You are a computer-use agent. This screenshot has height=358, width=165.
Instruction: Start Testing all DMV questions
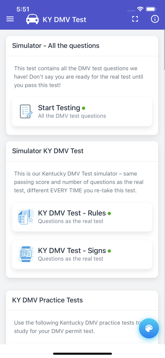(x=82, y=112)
